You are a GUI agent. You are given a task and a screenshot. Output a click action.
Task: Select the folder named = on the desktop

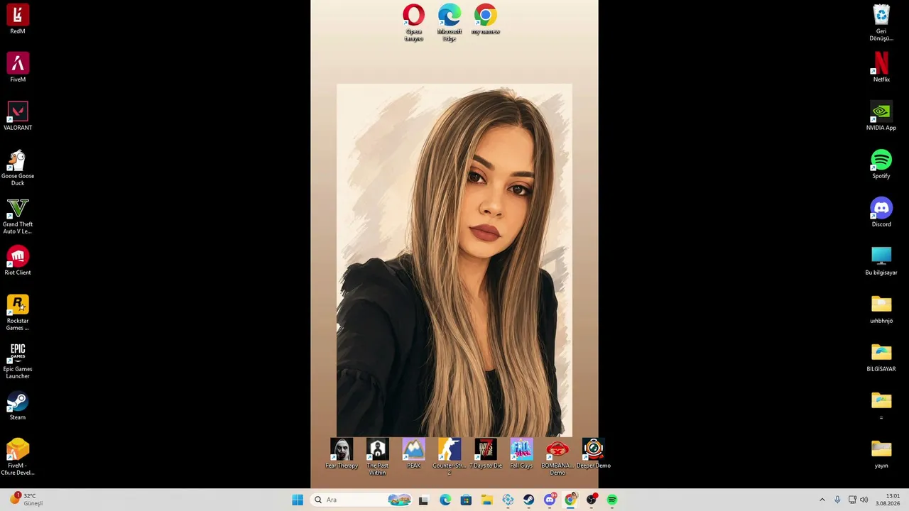pyautogui.click(x=881, y=405)
